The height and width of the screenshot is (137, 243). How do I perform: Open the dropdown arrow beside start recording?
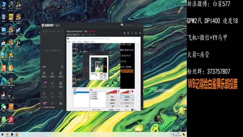[133, 100]
